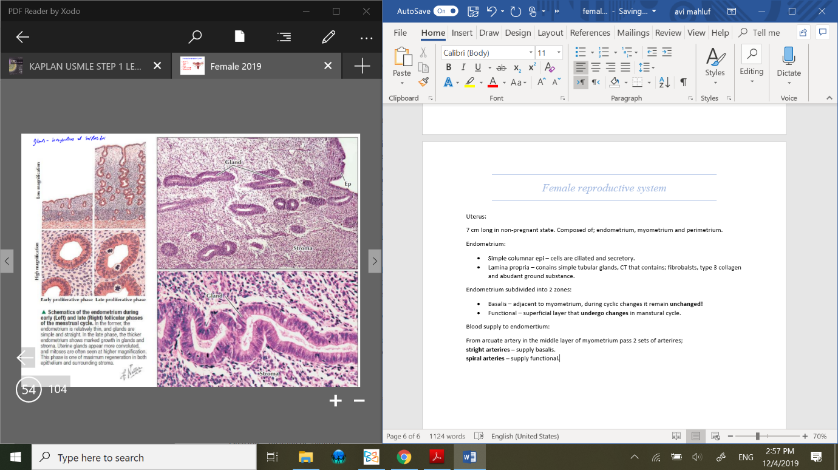Select the pencil annotation tool in Xodo

click(x=329, y=37)
